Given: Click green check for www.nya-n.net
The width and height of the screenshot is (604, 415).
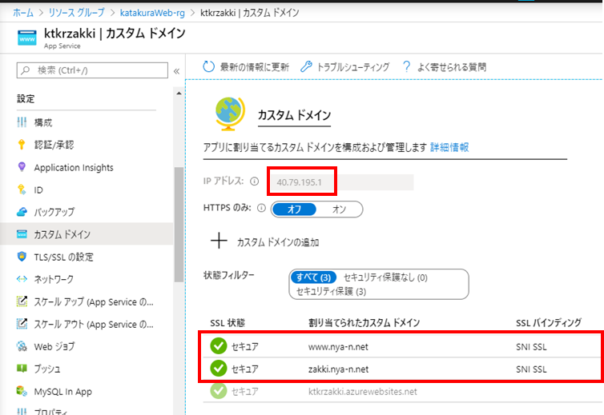Looking at the screenshot, I should click(219, 346).
